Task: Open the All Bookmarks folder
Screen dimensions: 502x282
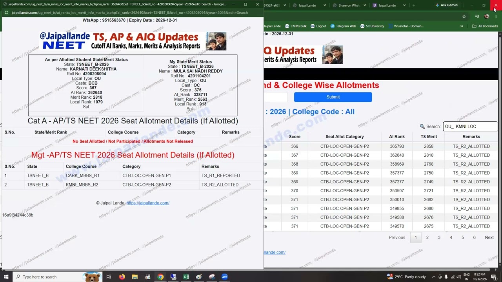Action: click(485, 26)
